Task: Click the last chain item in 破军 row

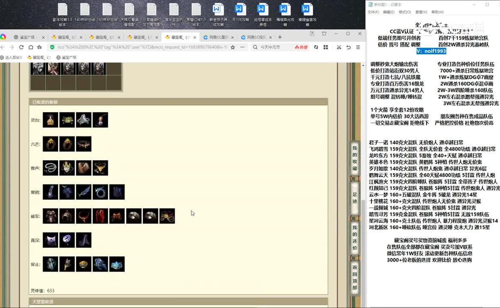Action: [x=167, y=216]
